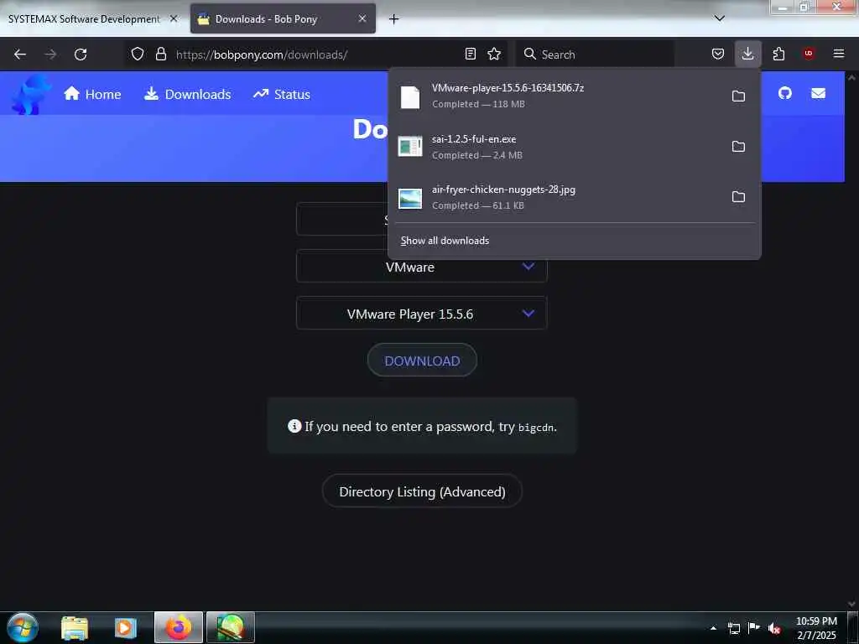Open the tracking protection shield icon
This screenshot has height=644, width=859.
pyautogui.click(x=138, y=55)
